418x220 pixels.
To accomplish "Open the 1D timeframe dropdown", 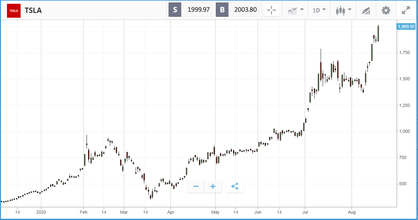I will pyautogui.click(x=319, y=10).
